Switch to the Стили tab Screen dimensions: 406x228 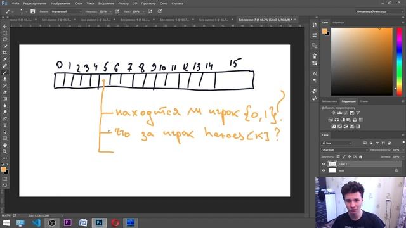(x=363, y=101)
